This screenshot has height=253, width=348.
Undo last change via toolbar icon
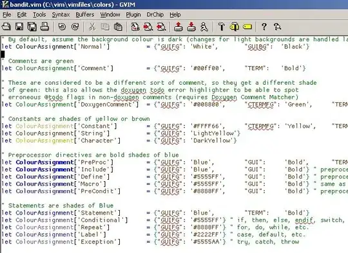click(x=62, y=27)
